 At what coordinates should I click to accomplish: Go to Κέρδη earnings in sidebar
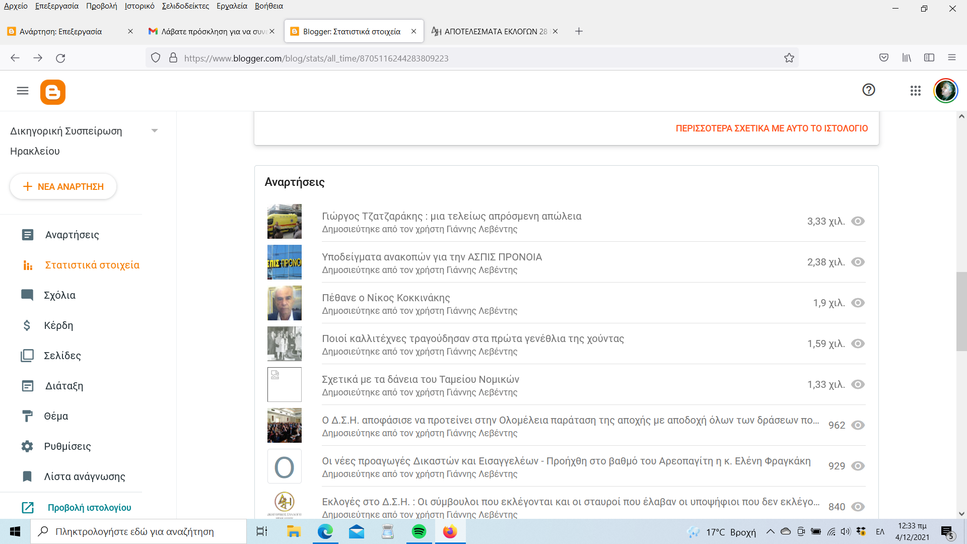click(58, 325)
